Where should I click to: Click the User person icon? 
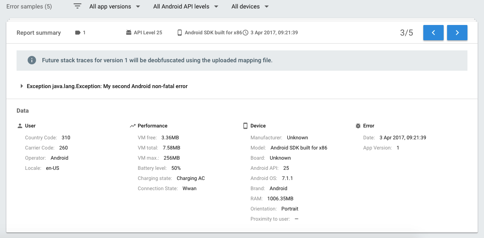[x=20, y=126]
